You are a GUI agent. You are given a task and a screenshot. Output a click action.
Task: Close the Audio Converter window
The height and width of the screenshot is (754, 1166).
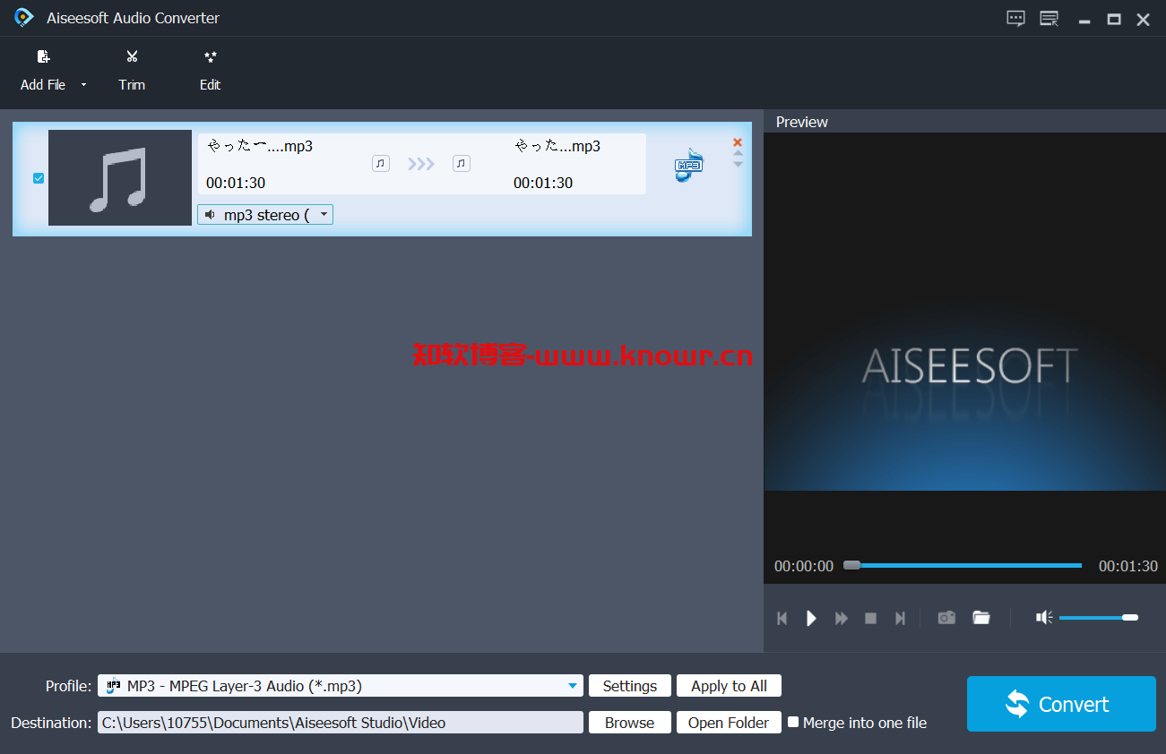coord(1144,20)
